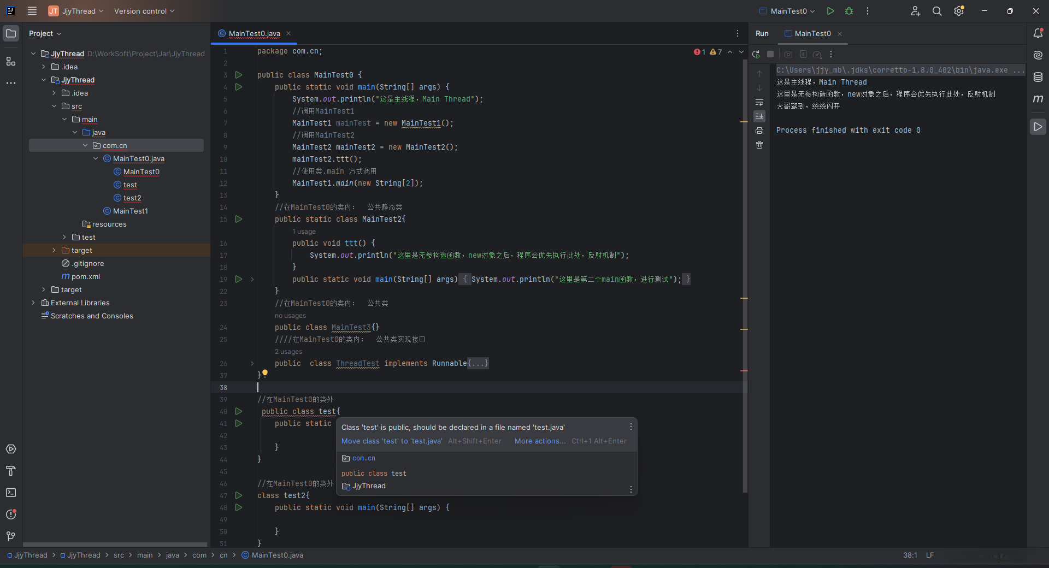Click the Debug MainTest0 bug icon
This screenshot has height=568, width=1049.
pos(849,11)
